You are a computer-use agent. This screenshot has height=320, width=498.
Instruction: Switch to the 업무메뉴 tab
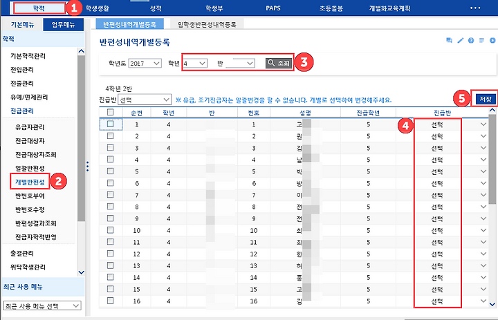point(63,24)
